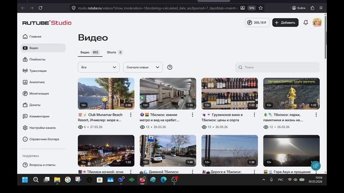Open the Тбилиси: парки, памятники thumbnail
Screen dimensions: 344x193
pyautogui.click(x=291, y=93)
